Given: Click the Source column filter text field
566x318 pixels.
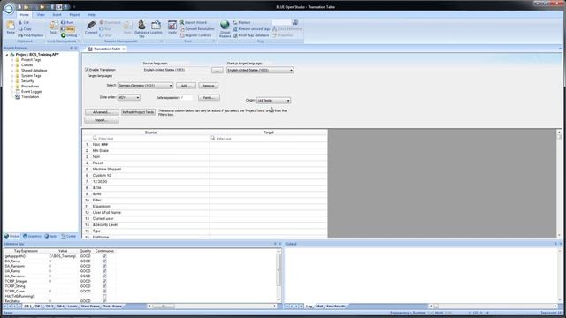Looking at the screenshot, I should click(150, 139).
